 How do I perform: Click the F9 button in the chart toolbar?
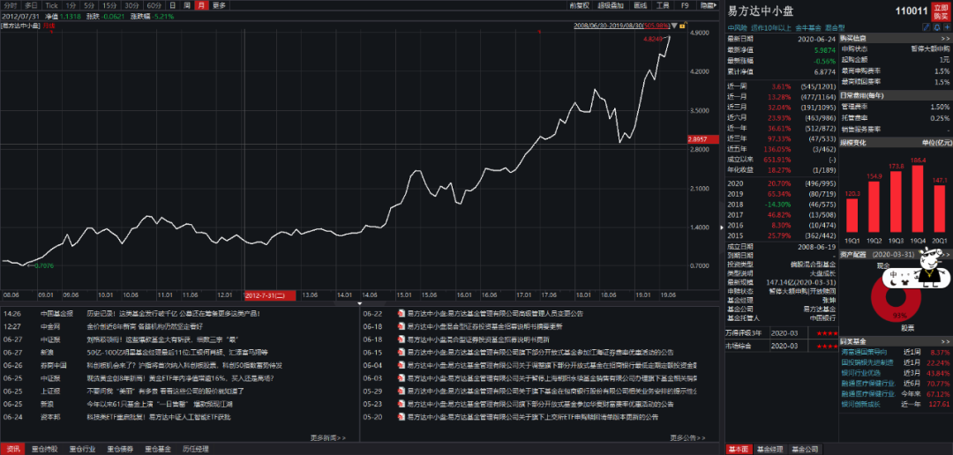pyautogui.click(x=685, y=5)
